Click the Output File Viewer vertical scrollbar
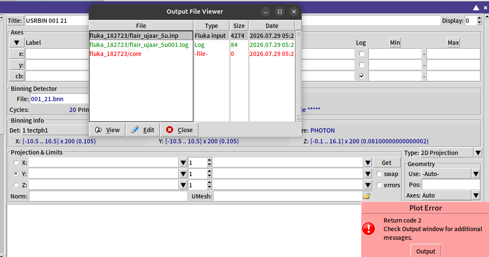The image size is (489, 257). pyautogui.click(x=298, y=76)
